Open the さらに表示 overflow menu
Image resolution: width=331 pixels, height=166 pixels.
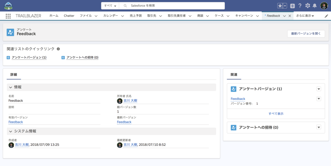pos(305,16)
